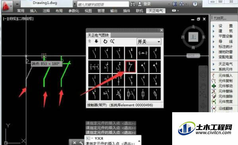Select the 元件移动 green arrows icon

click(x=214, y=86)
